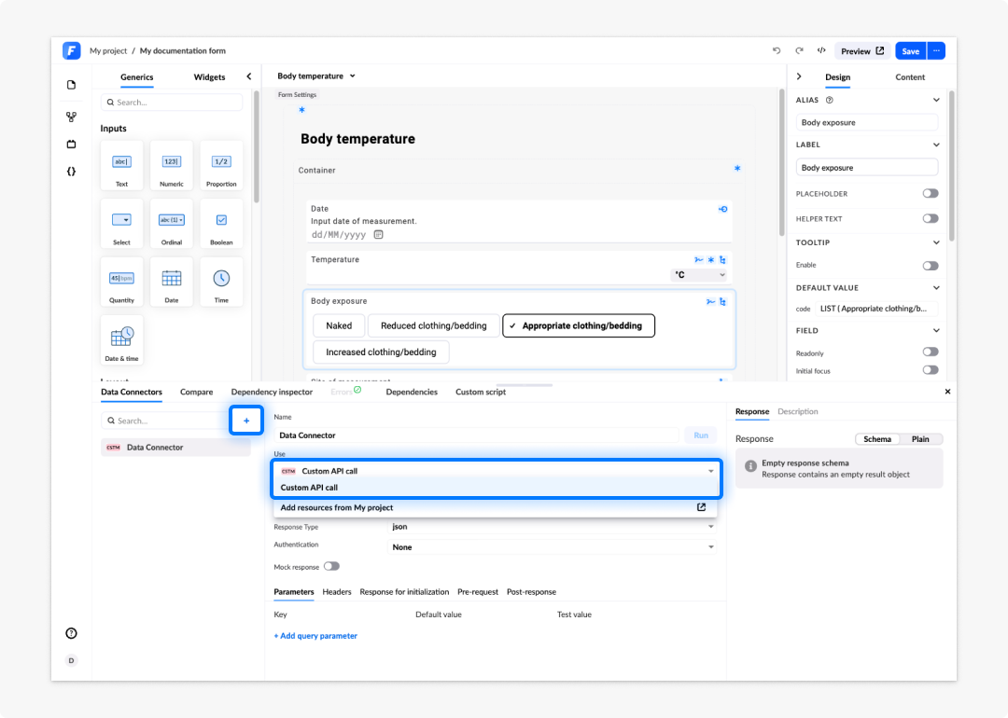Switch to the Widgets tab
This screenshot has width=1008, height=718.
pyautogui.click(x=210, y=77)
